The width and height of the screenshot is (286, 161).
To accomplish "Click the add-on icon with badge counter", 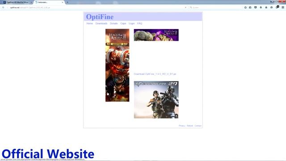I will pos(277,7).
